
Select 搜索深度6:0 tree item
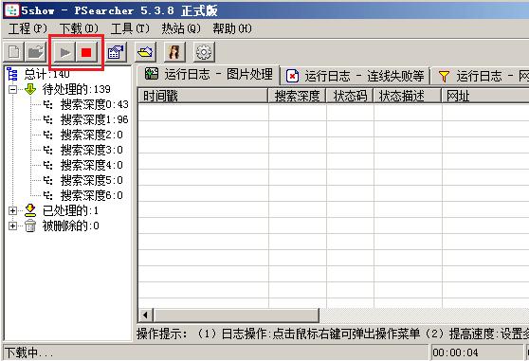point(91,195)
